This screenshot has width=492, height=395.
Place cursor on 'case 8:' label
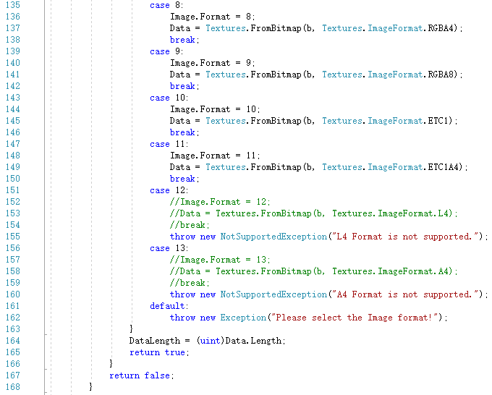coord(166,5)
